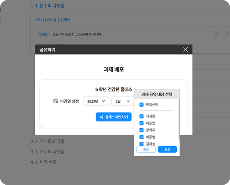This screenshot has height=185, width=230.
Task: Close the 공유하기 dialog with X
Action: click(x=186, y=50)
